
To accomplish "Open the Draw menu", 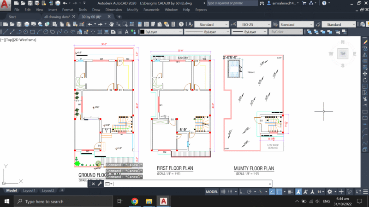I will coord(96,10).
